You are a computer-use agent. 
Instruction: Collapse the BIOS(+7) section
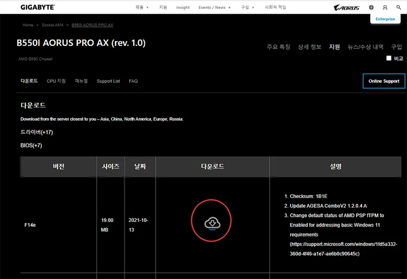(x=31, y=146)
